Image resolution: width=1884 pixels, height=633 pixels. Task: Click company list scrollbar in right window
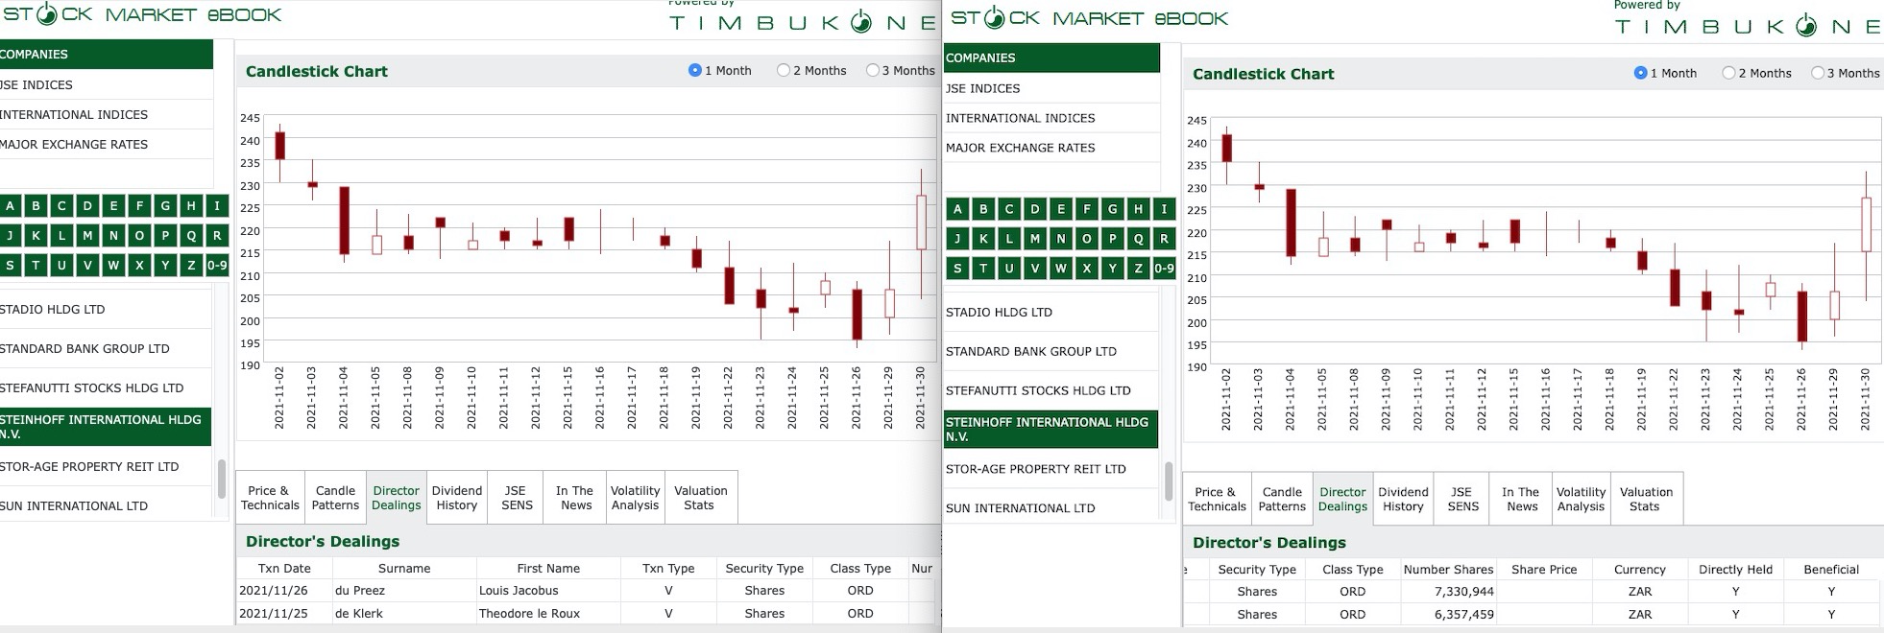click(x=1169, y=481)
